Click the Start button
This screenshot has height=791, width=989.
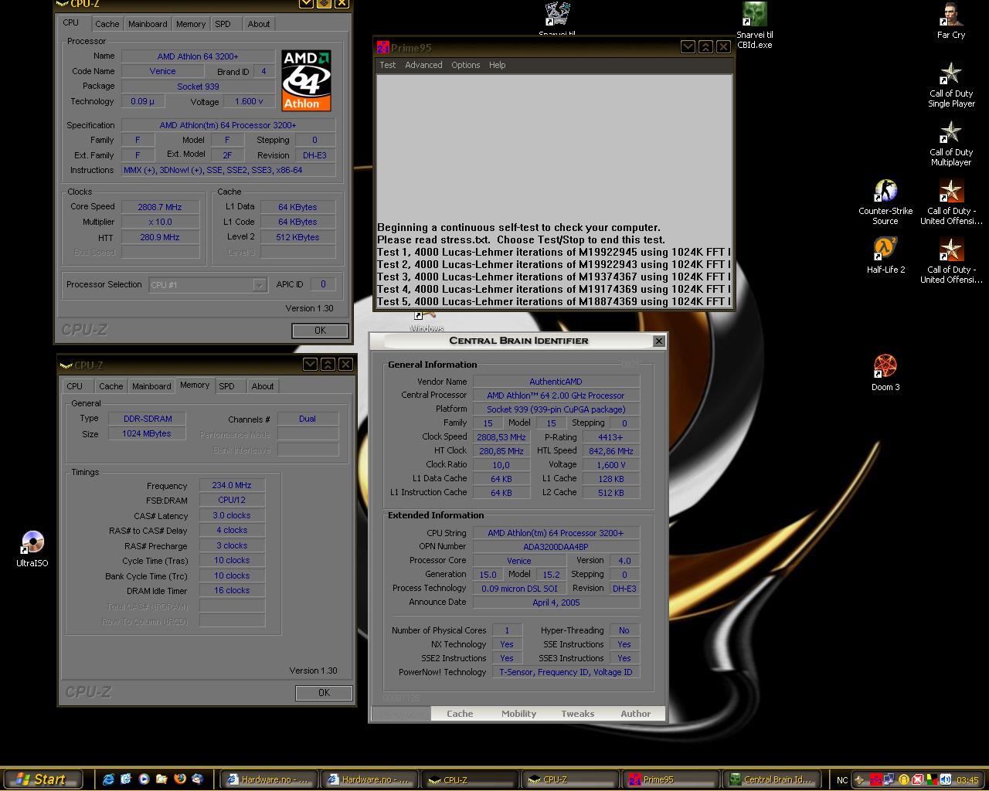42,779
